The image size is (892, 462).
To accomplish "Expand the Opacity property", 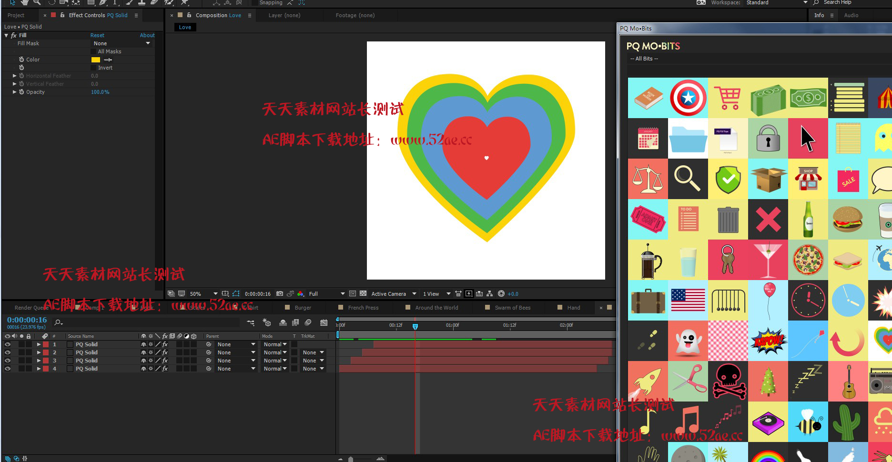I will [x=14, y=92].
